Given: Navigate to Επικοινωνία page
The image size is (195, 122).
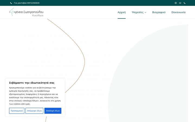Looking at the screenshot, I should point(178,12).
